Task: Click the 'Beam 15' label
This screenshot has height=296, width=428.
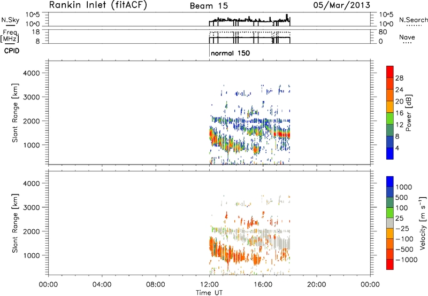Action: pos(209,6)
